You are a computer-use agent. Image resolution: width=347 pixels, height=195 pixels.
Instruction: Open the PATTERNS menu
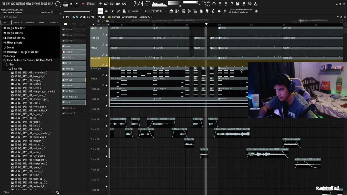coord(21,4)
